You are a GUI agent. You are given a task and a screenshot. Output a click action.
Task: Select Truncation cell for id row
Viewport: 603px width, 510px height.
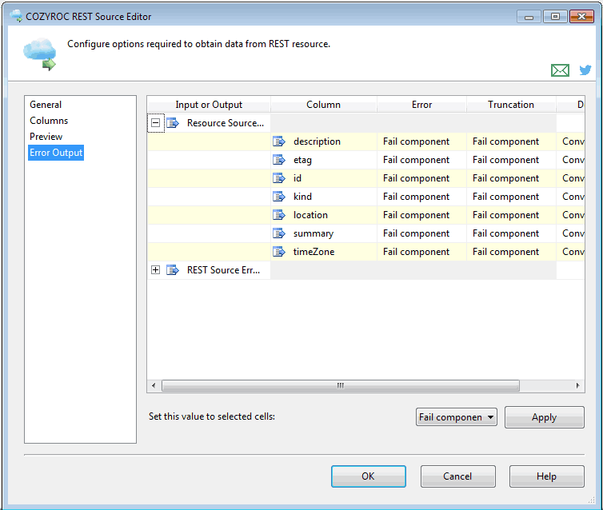click(x=511, y=178)
